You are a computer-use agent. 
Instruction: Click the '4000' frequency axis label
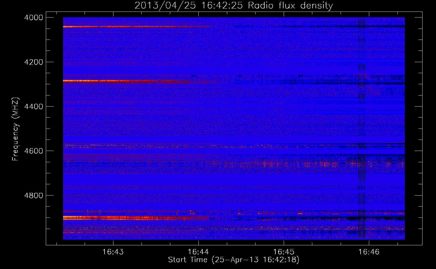click(34, 17)
